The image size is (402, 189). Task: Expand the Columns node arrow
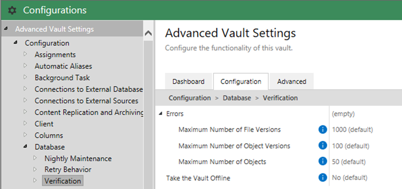(x=25, y=134)
